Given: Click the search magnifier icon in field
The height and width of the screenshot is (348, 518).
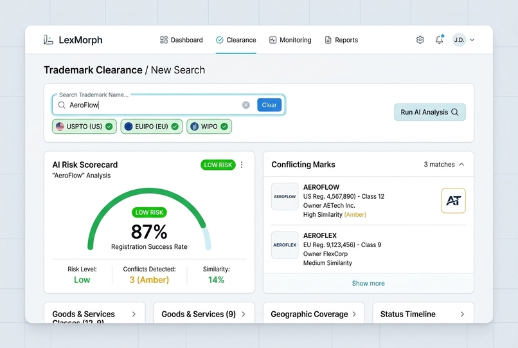Looking at the screenshot, I should (62, 105).
